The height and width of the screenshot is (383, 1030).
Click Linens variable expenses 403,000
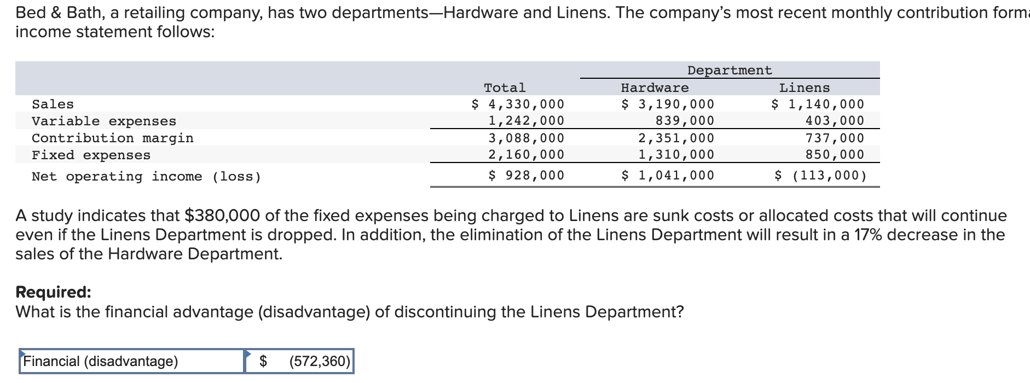pos(835,120)
